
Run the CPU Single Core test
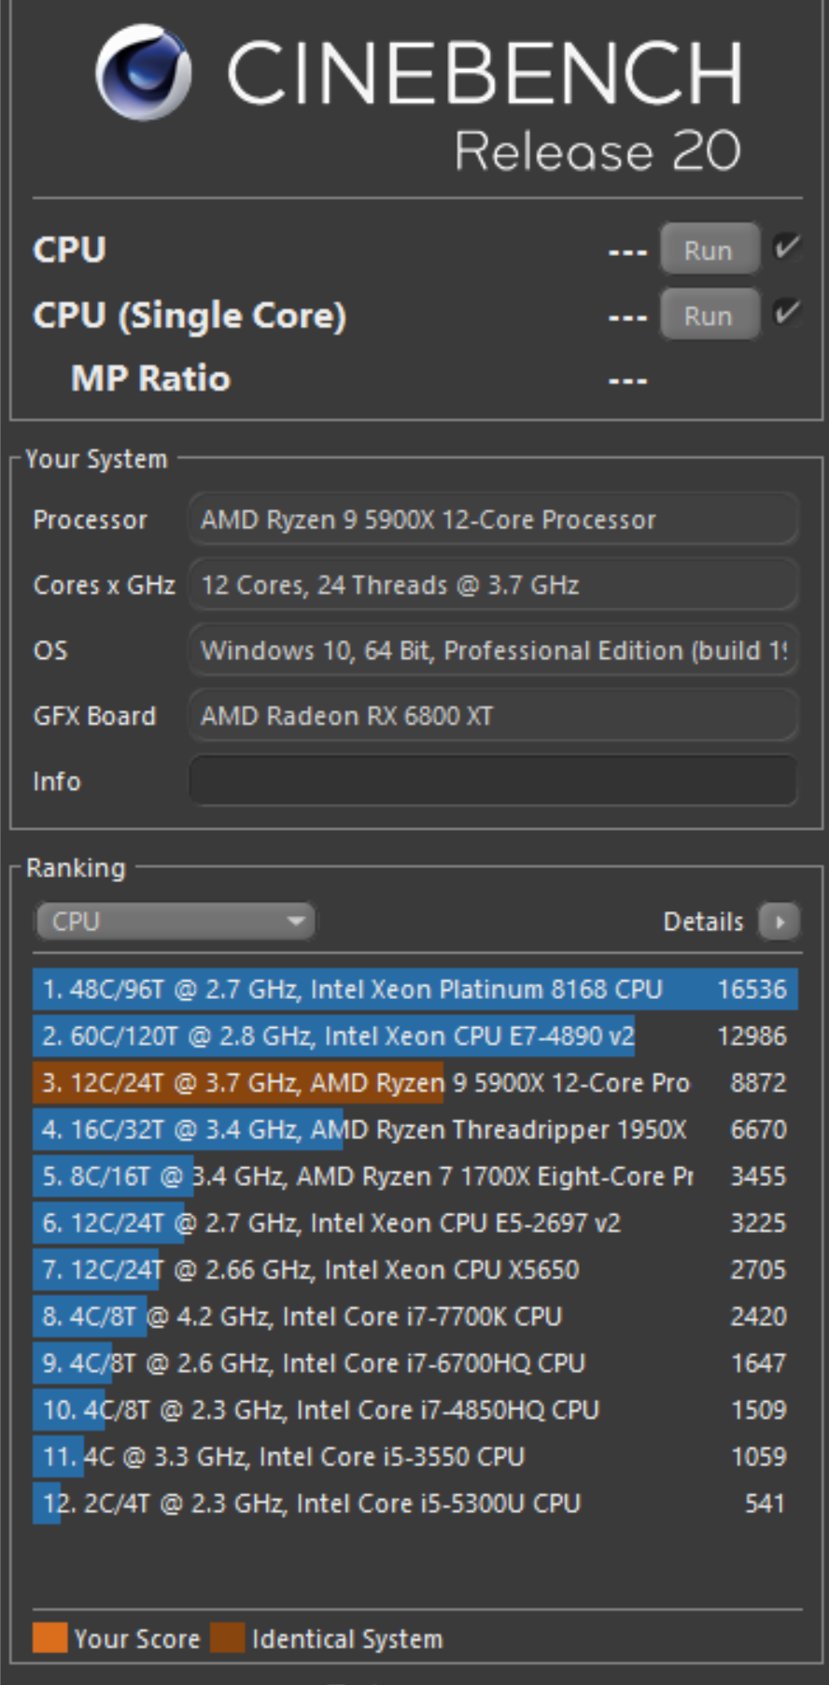[709, 315]
